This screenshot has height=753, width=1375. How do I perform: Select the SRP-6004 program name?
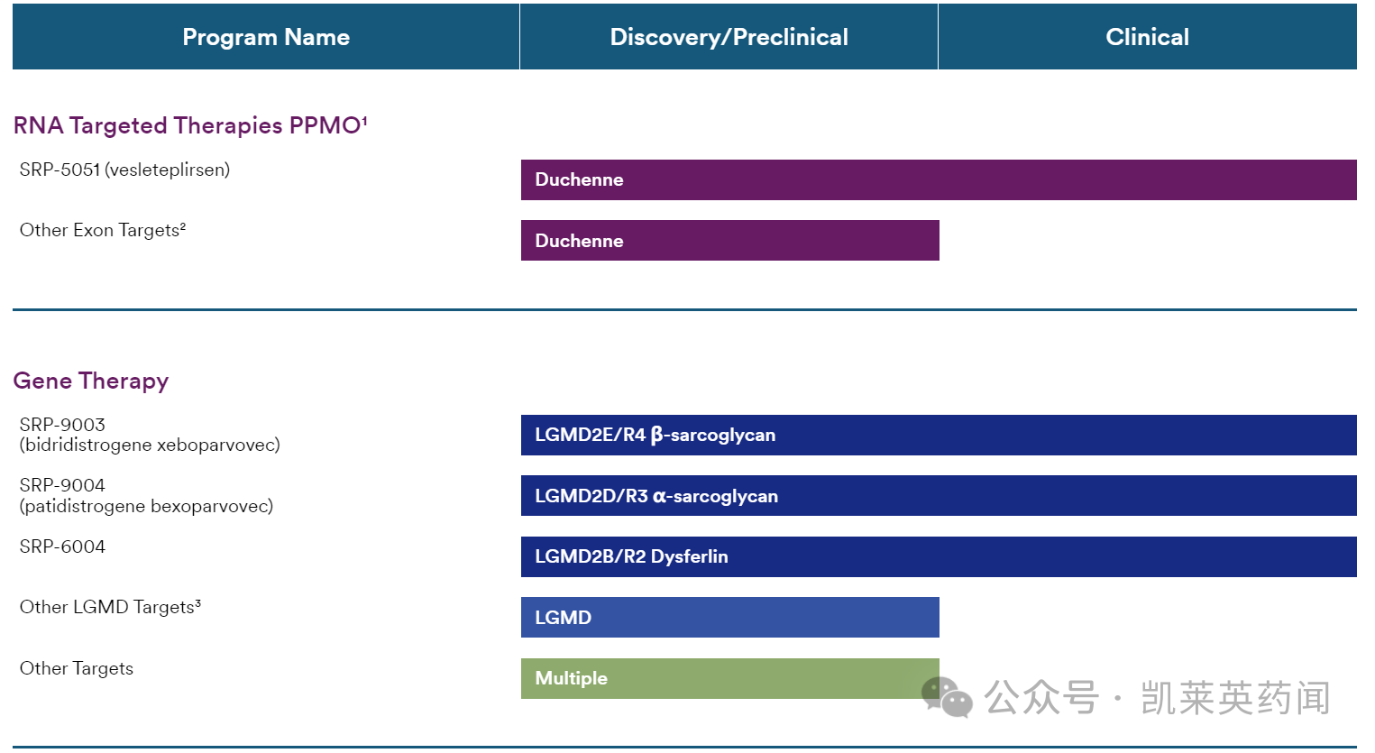tap(62, 546)
